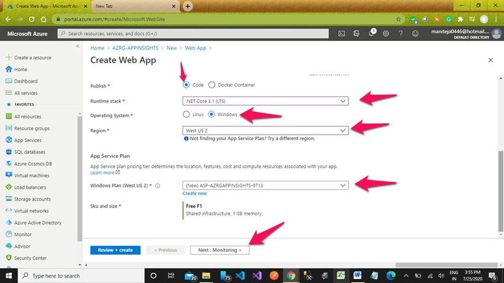This screenshot has height=283, width=504.
Task: Click Next : Monitoring button
Action: click(220, 250)
